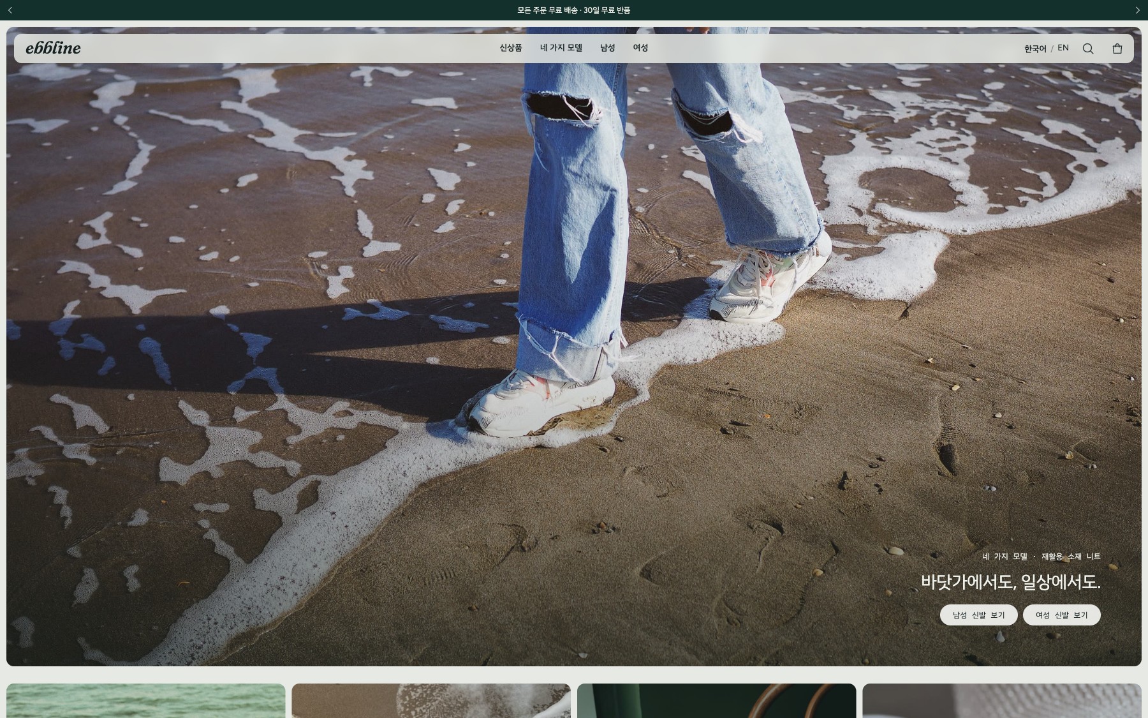This screenshot has width=1148, height=718.
Task: Click the 여성 신발 보기 button
Action: (x=1062, y=615)
